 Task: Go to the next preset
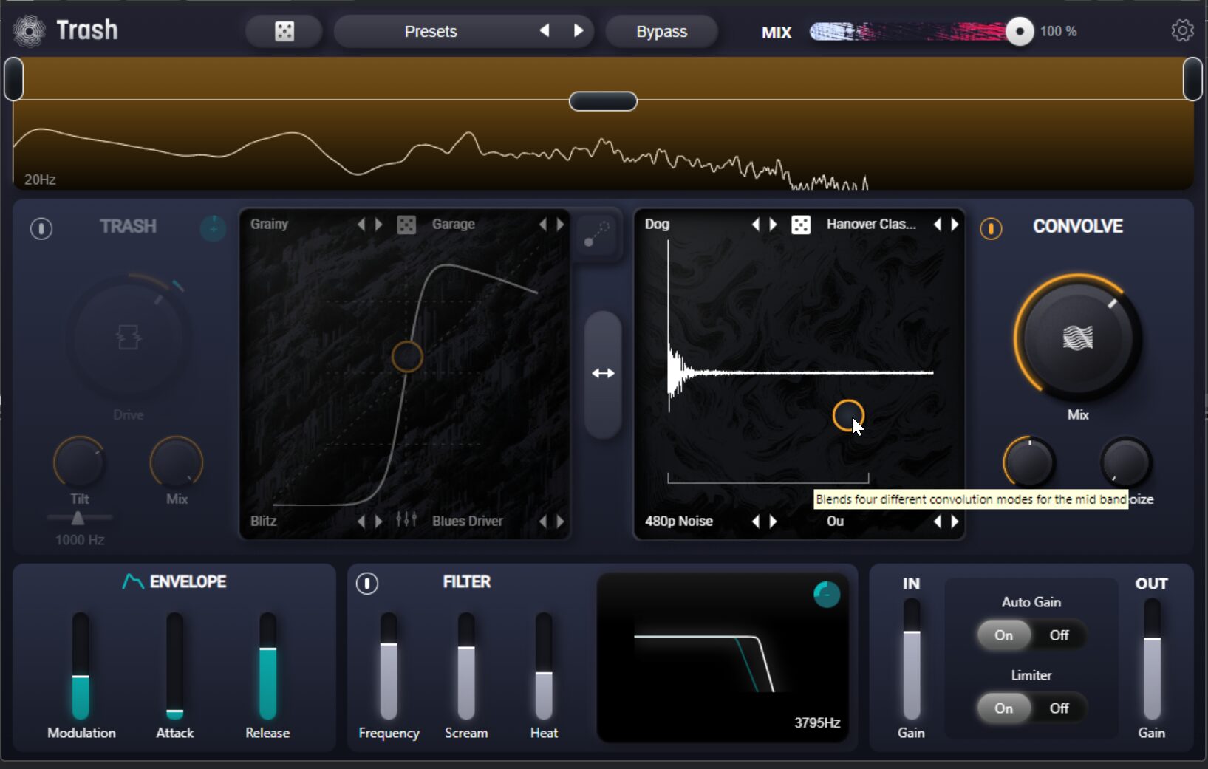pyautogui.click(x=579, y=30)
